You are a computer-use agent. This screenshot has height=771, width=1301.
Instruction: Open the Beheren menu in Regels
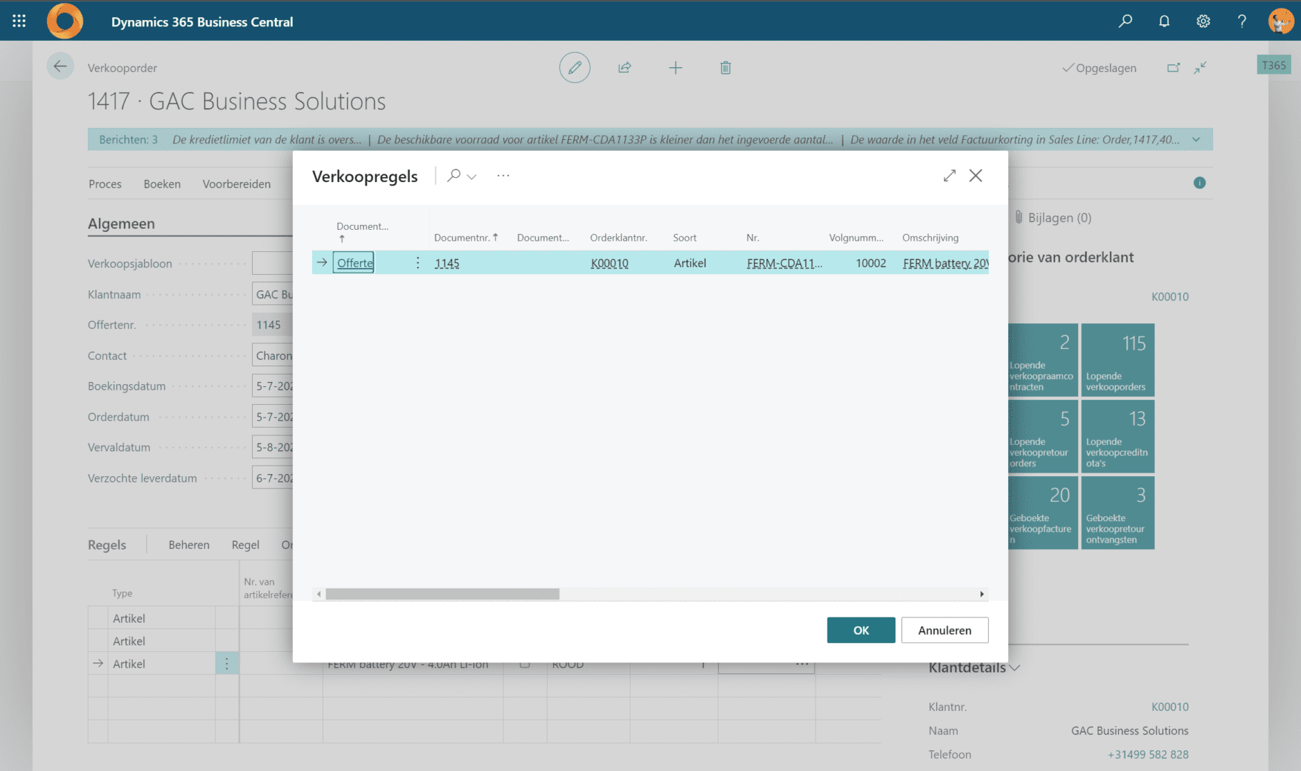coord(189,545)
